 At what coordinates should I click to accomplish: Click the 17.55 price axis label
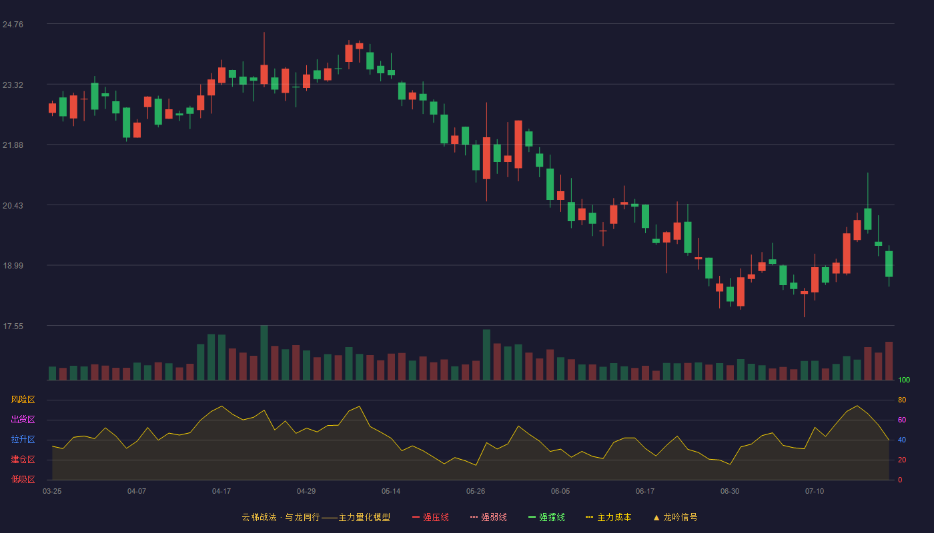pyautogui.click(x=13, y=326)
